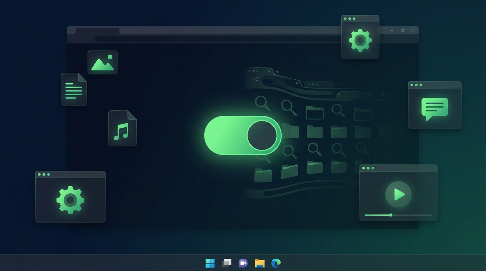Launch the Chat app from the taskbar

click(243, 263)
